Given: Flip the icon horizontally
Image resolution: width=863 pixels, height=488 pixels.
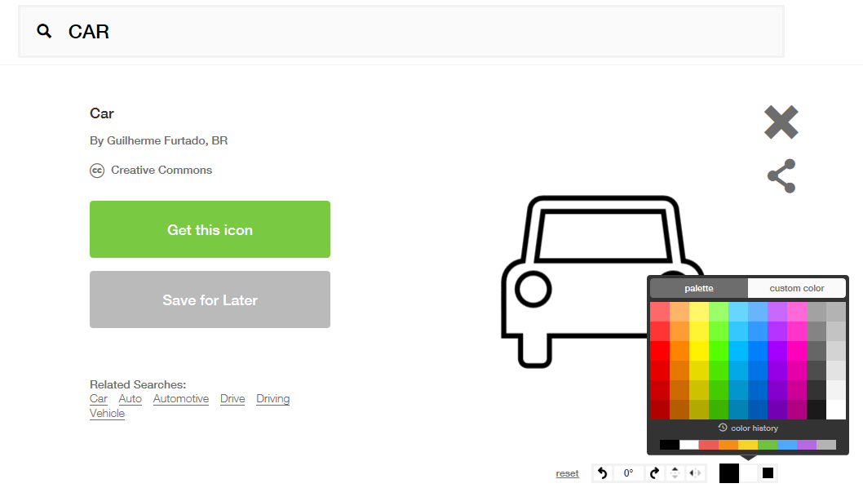Looking at the screenshot, I should coord(695,473).
